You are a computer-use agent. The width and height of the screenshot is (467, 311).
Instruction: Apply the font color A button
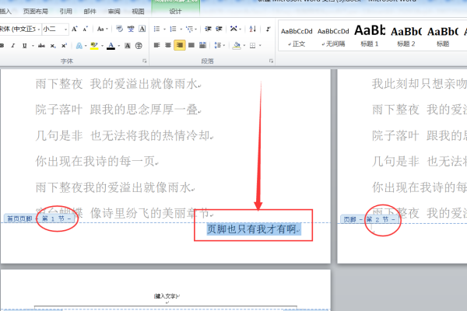tap(111, 46)
